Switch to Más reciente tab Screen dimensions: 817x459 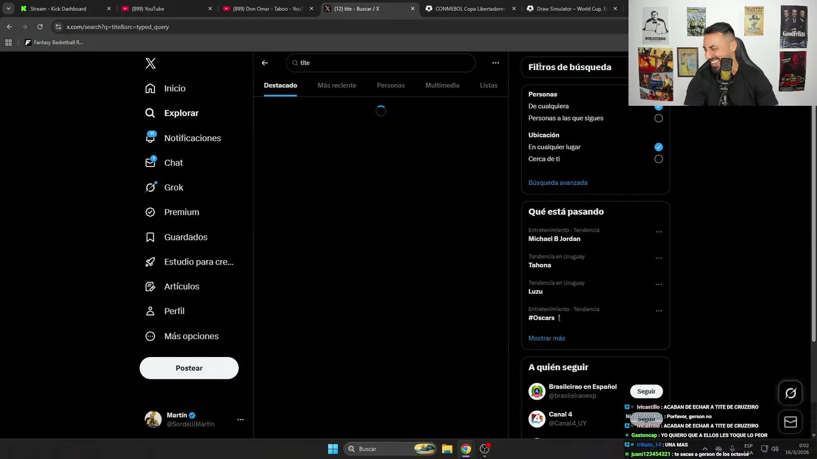pos(337,85)
